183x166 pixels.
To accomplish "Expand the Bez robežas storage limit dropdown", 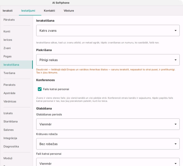I will (x=108, y=144).
